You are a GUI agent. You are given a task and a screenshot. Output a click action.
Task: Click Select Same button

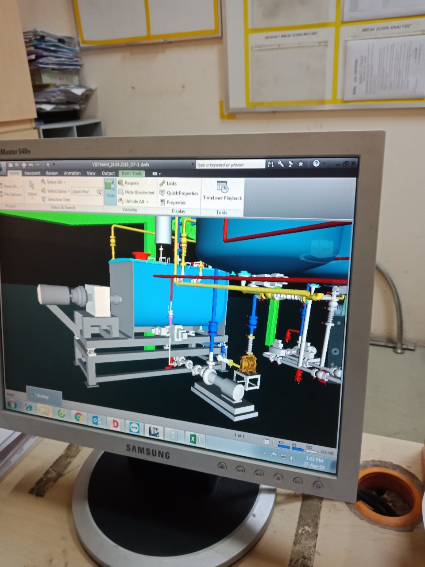(x=54, y=191)
